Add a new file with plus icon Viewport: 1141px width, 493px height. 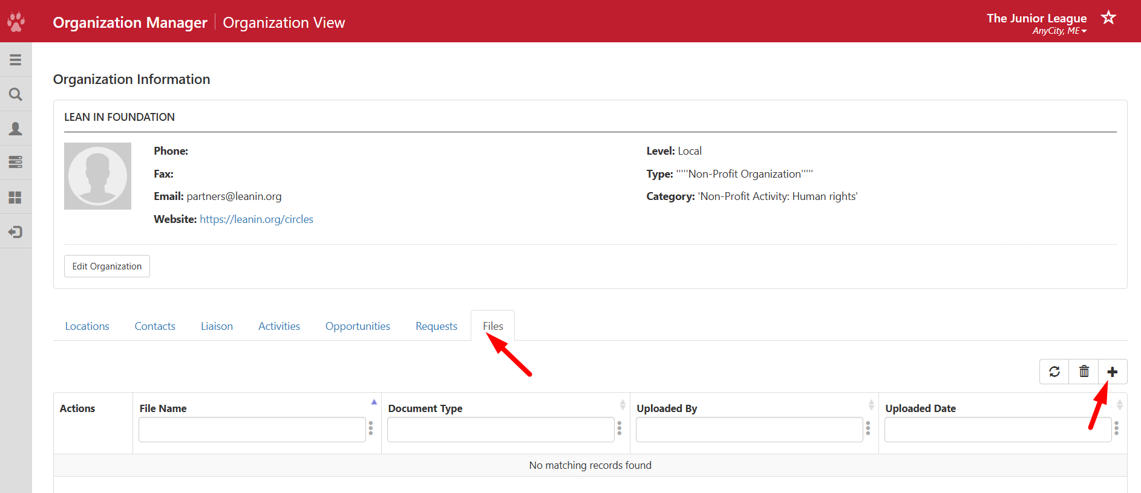point(1113,372)
